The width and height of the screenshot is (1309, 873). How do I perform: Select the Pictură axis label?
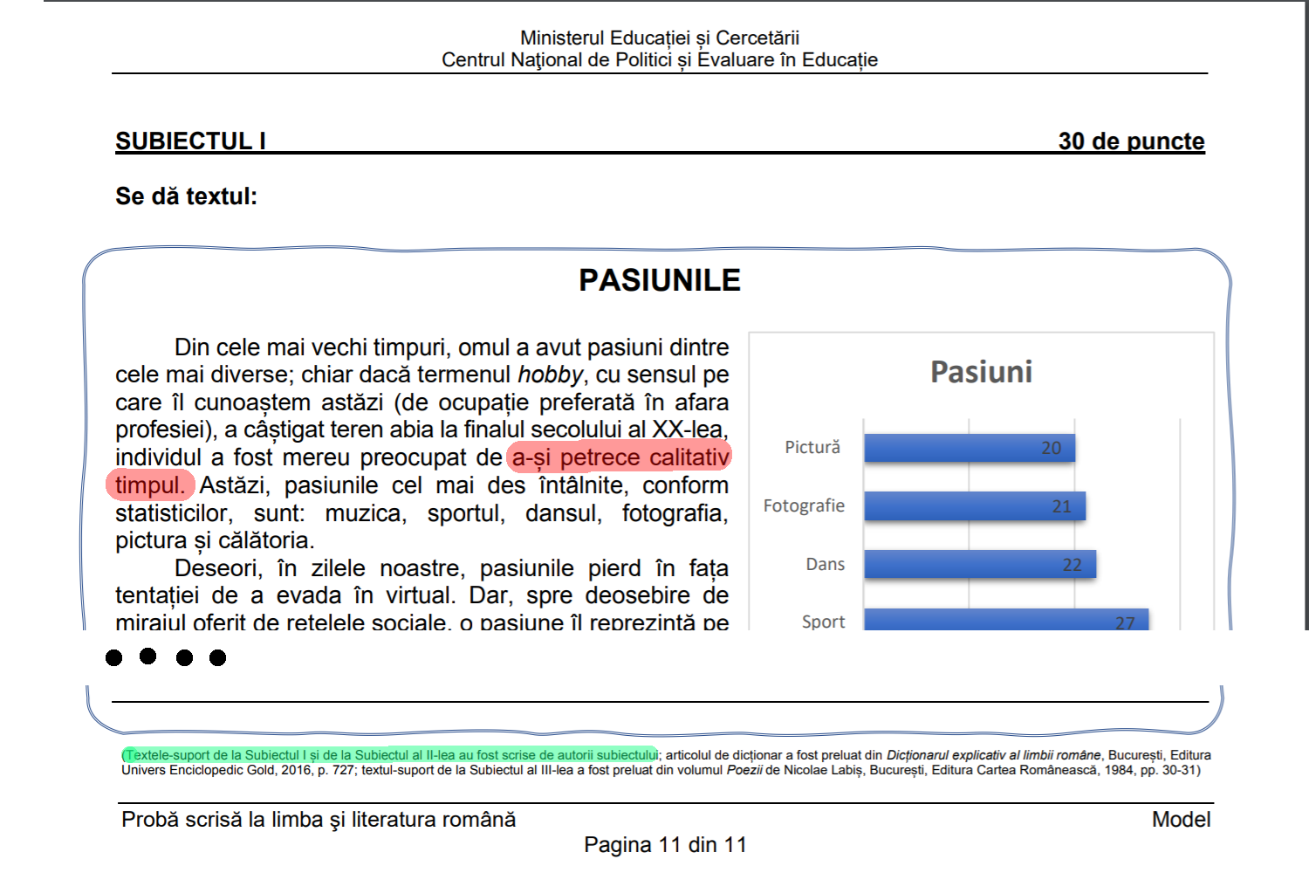click(x=813, y=447)
